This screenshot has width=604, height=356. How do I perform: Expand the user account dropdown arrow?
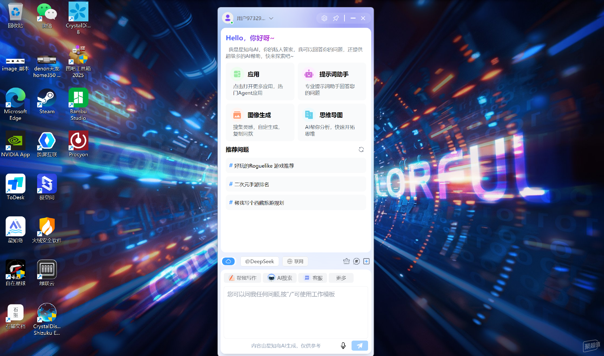coord(271,18)
